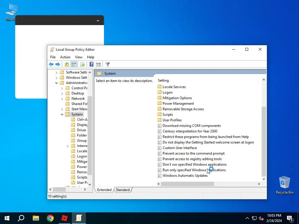Image resolution: width=299 pixels, height=224 pixels.
Task: Open the View menu
Action: click(x=79, y=57)
